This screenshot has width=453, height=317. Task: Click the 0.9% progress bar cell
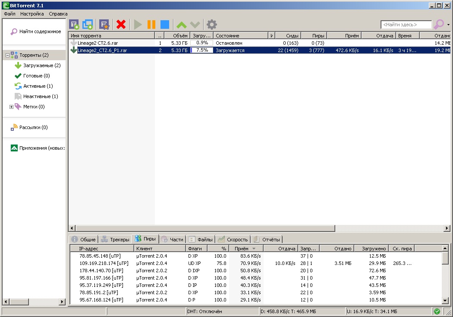tap(201, 43)
